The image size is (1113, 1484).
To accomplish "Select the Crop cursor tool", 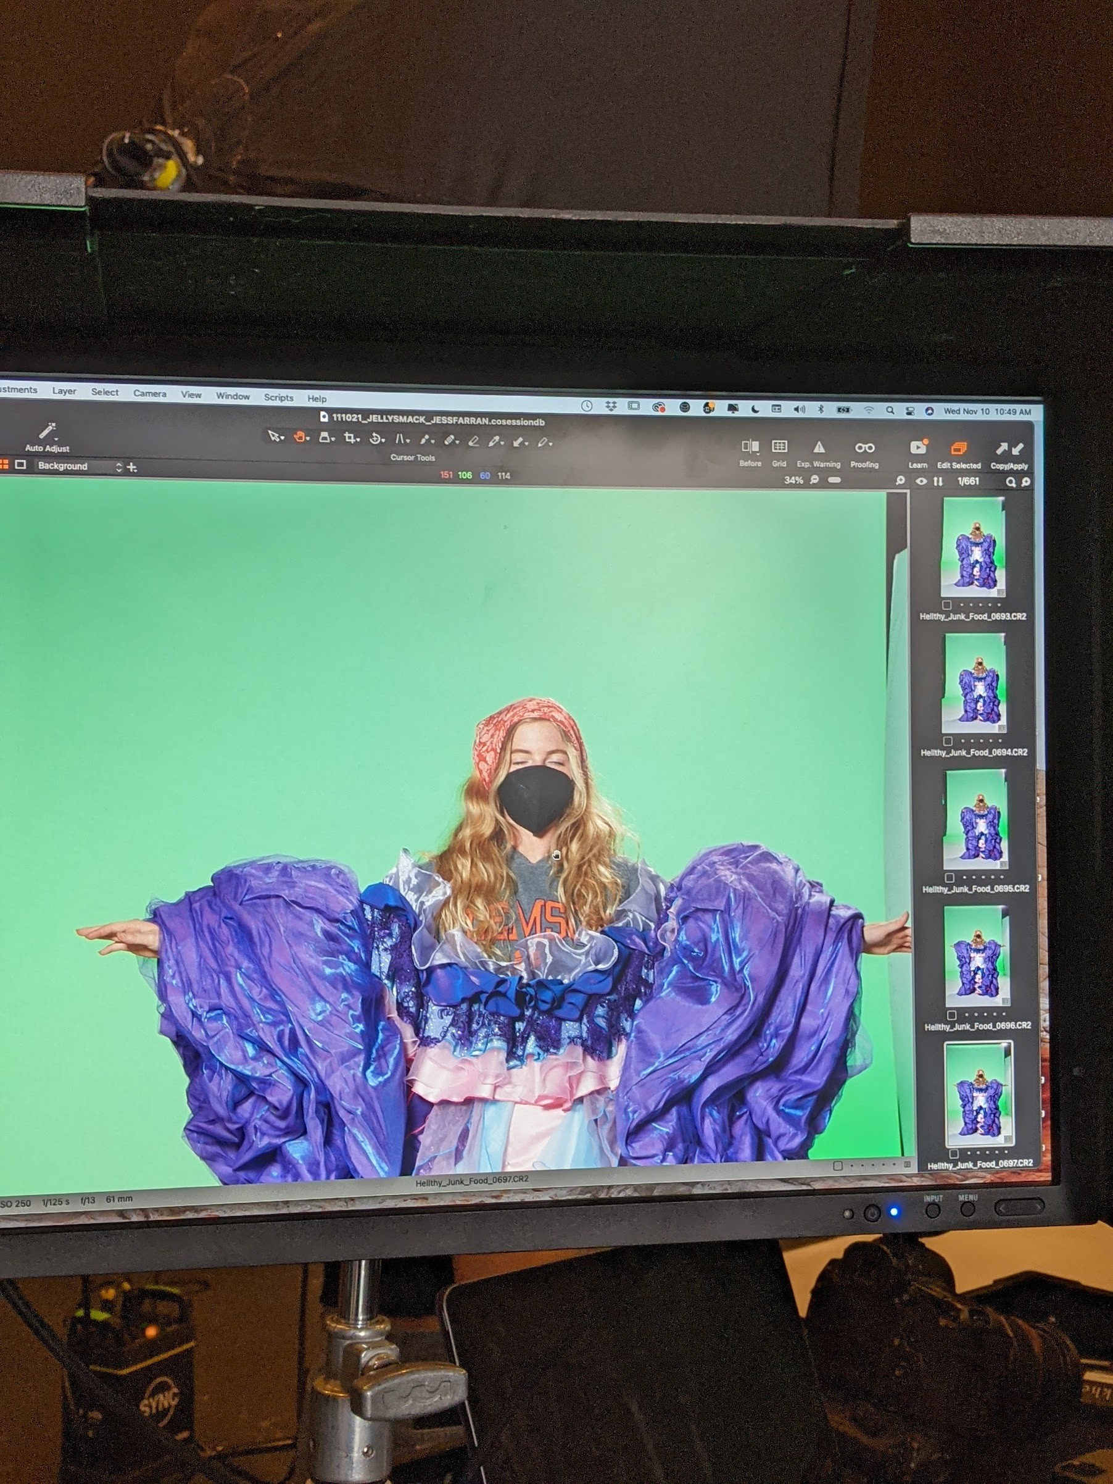I will coord(349,439).
